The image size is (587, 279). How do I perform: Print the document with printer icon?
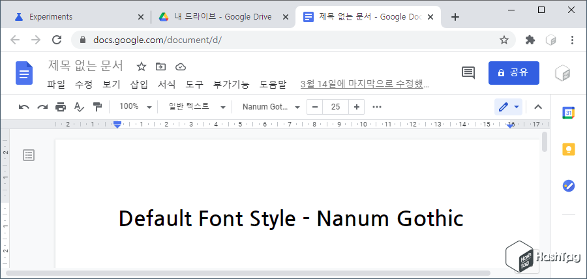point(61,107)
